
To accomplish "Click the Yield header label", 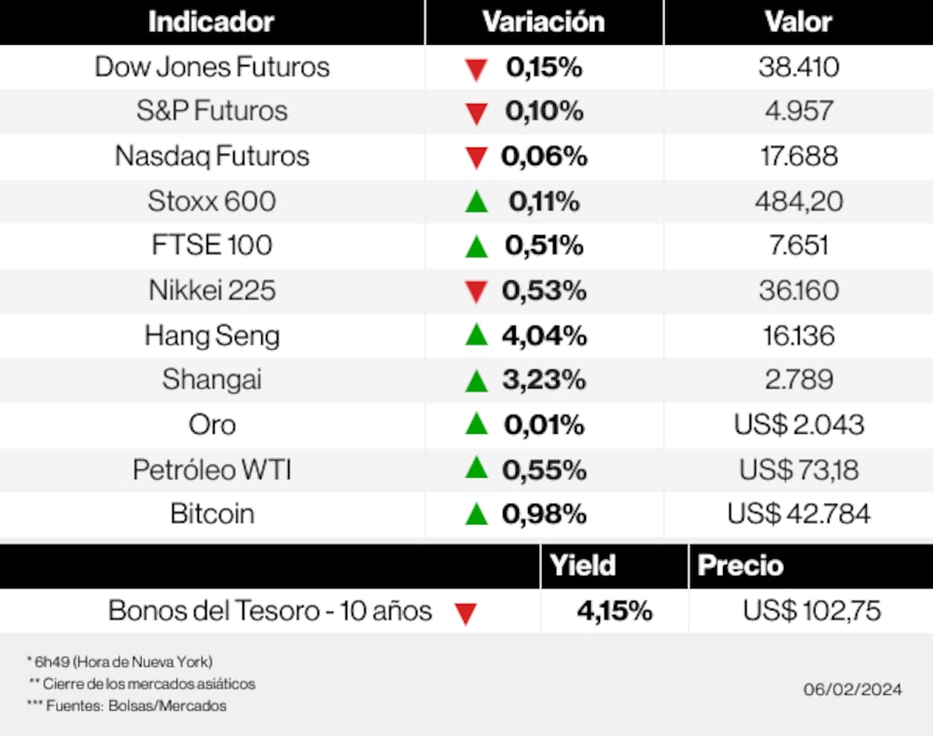I will point(583,565).
